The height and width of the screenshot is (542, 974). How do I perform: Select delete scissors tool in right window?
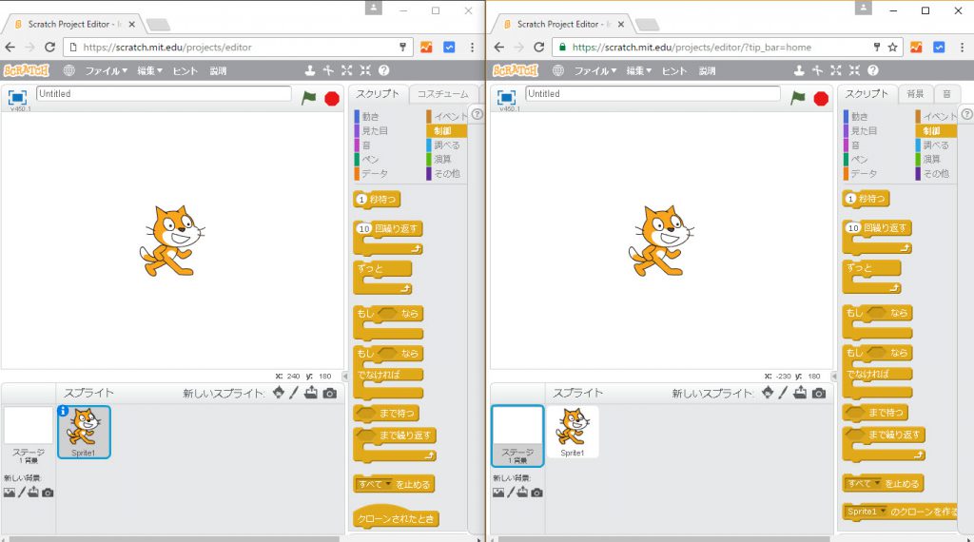[817, 70]
